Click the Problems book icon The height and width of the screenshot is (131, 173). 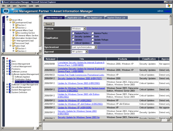click(10, 69)
